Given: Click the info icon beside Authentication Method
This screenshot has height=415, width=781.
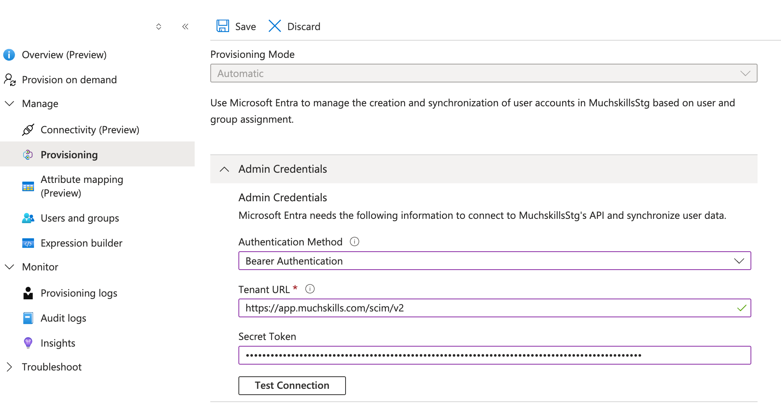Looking at the screenshot, I should (x=355, y=241).
